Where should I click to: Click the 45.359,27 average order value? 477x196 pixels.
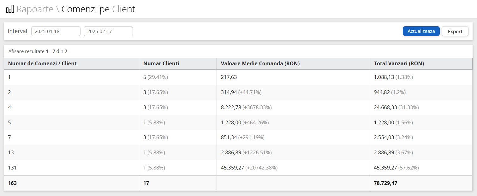pyautogui.click(x=232, y=168)
